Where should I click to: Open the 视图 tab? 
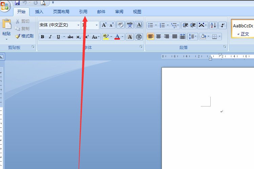pyautogui.click(x=137, y=11)
